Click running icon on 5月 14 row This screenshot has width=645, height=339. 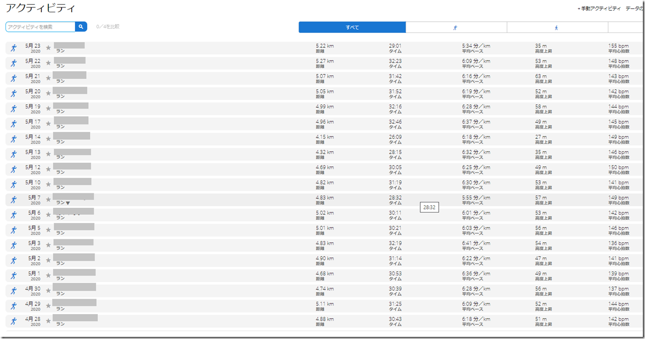click(x=14, y=139)
